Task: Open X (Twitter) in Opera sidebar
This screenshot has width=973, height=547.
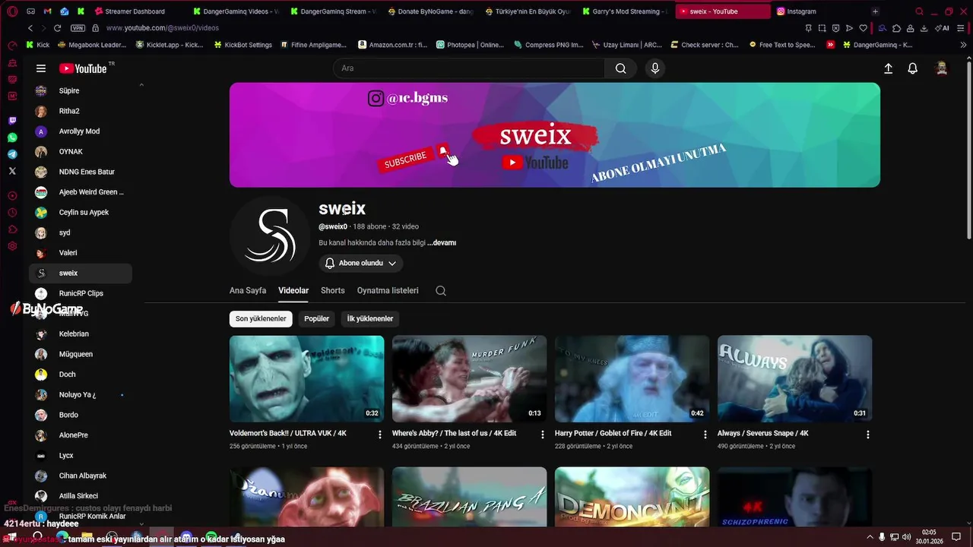Action: (x=12, y=171)
